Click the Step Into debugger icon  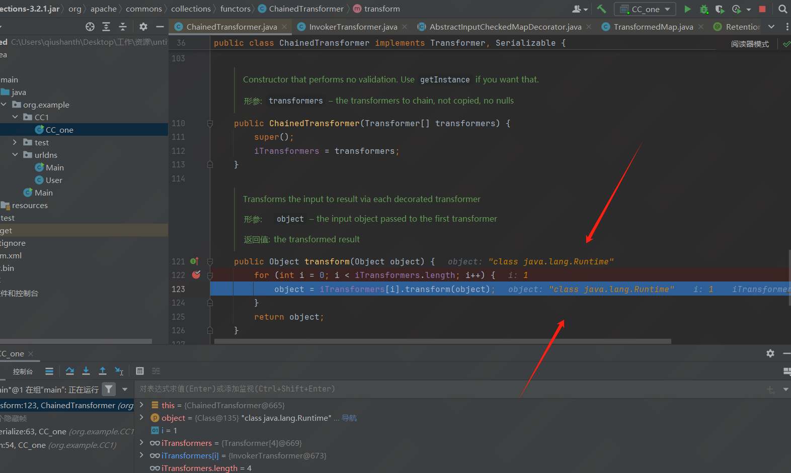pyautogui.click(x=86, y=371)
